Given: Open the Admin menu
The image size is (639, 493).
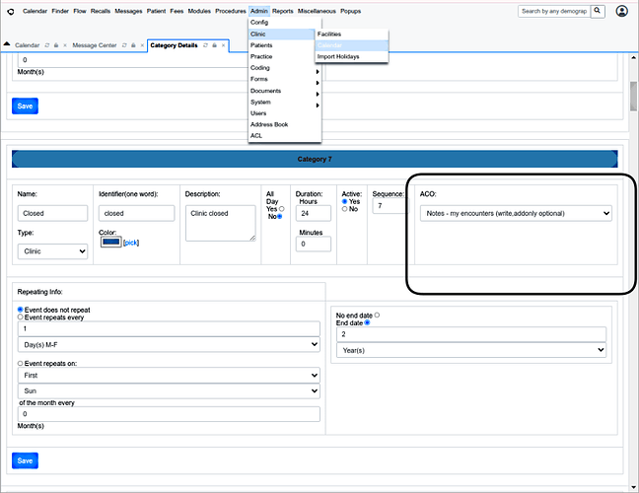Looking at the screenshot, I should [258, 11].
